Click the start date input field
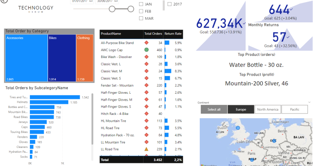This screenshot has width=313, height=166. tap(82, 1)
